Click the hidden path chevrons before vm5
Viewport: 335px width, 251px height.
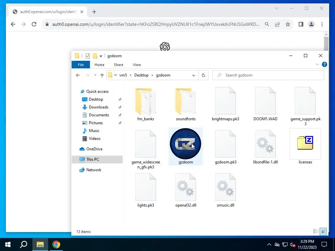click(x=115, y=75)
